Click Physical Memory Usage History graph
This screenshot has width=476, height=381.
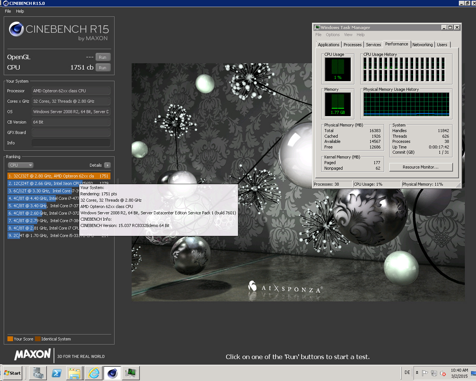click(x=406, y=104)
